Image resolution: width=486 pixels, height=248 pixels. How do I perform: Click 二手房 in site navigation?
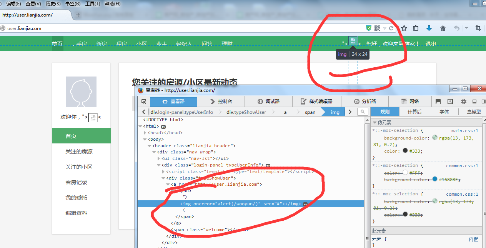click(79, 44)
